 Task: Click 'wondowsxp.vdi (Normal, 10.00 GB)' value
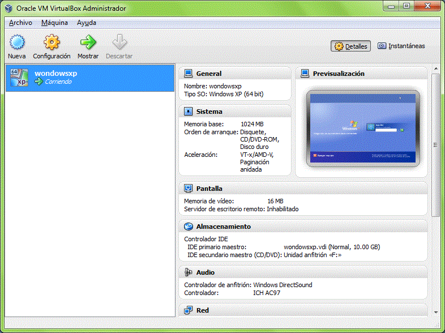point(332,247)
